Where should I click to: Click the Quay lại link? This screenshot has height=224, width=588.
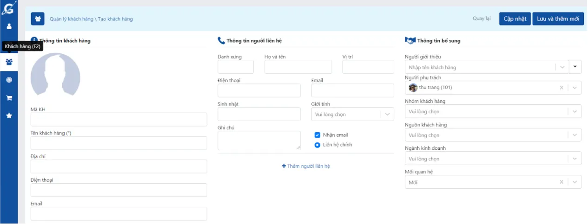coord(482,19)
